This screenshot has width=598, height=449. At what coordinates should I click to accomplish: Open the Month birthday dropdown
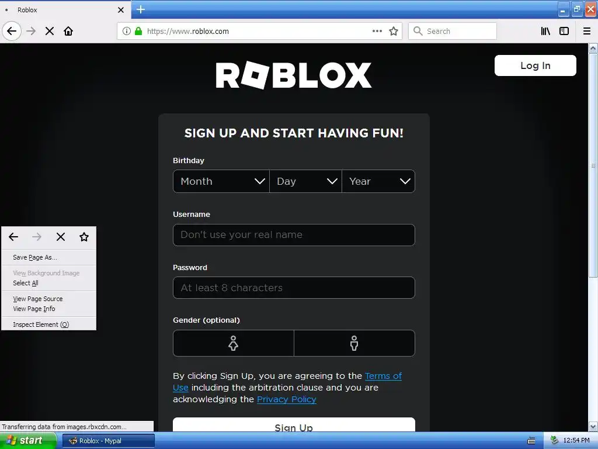(221, 181)
